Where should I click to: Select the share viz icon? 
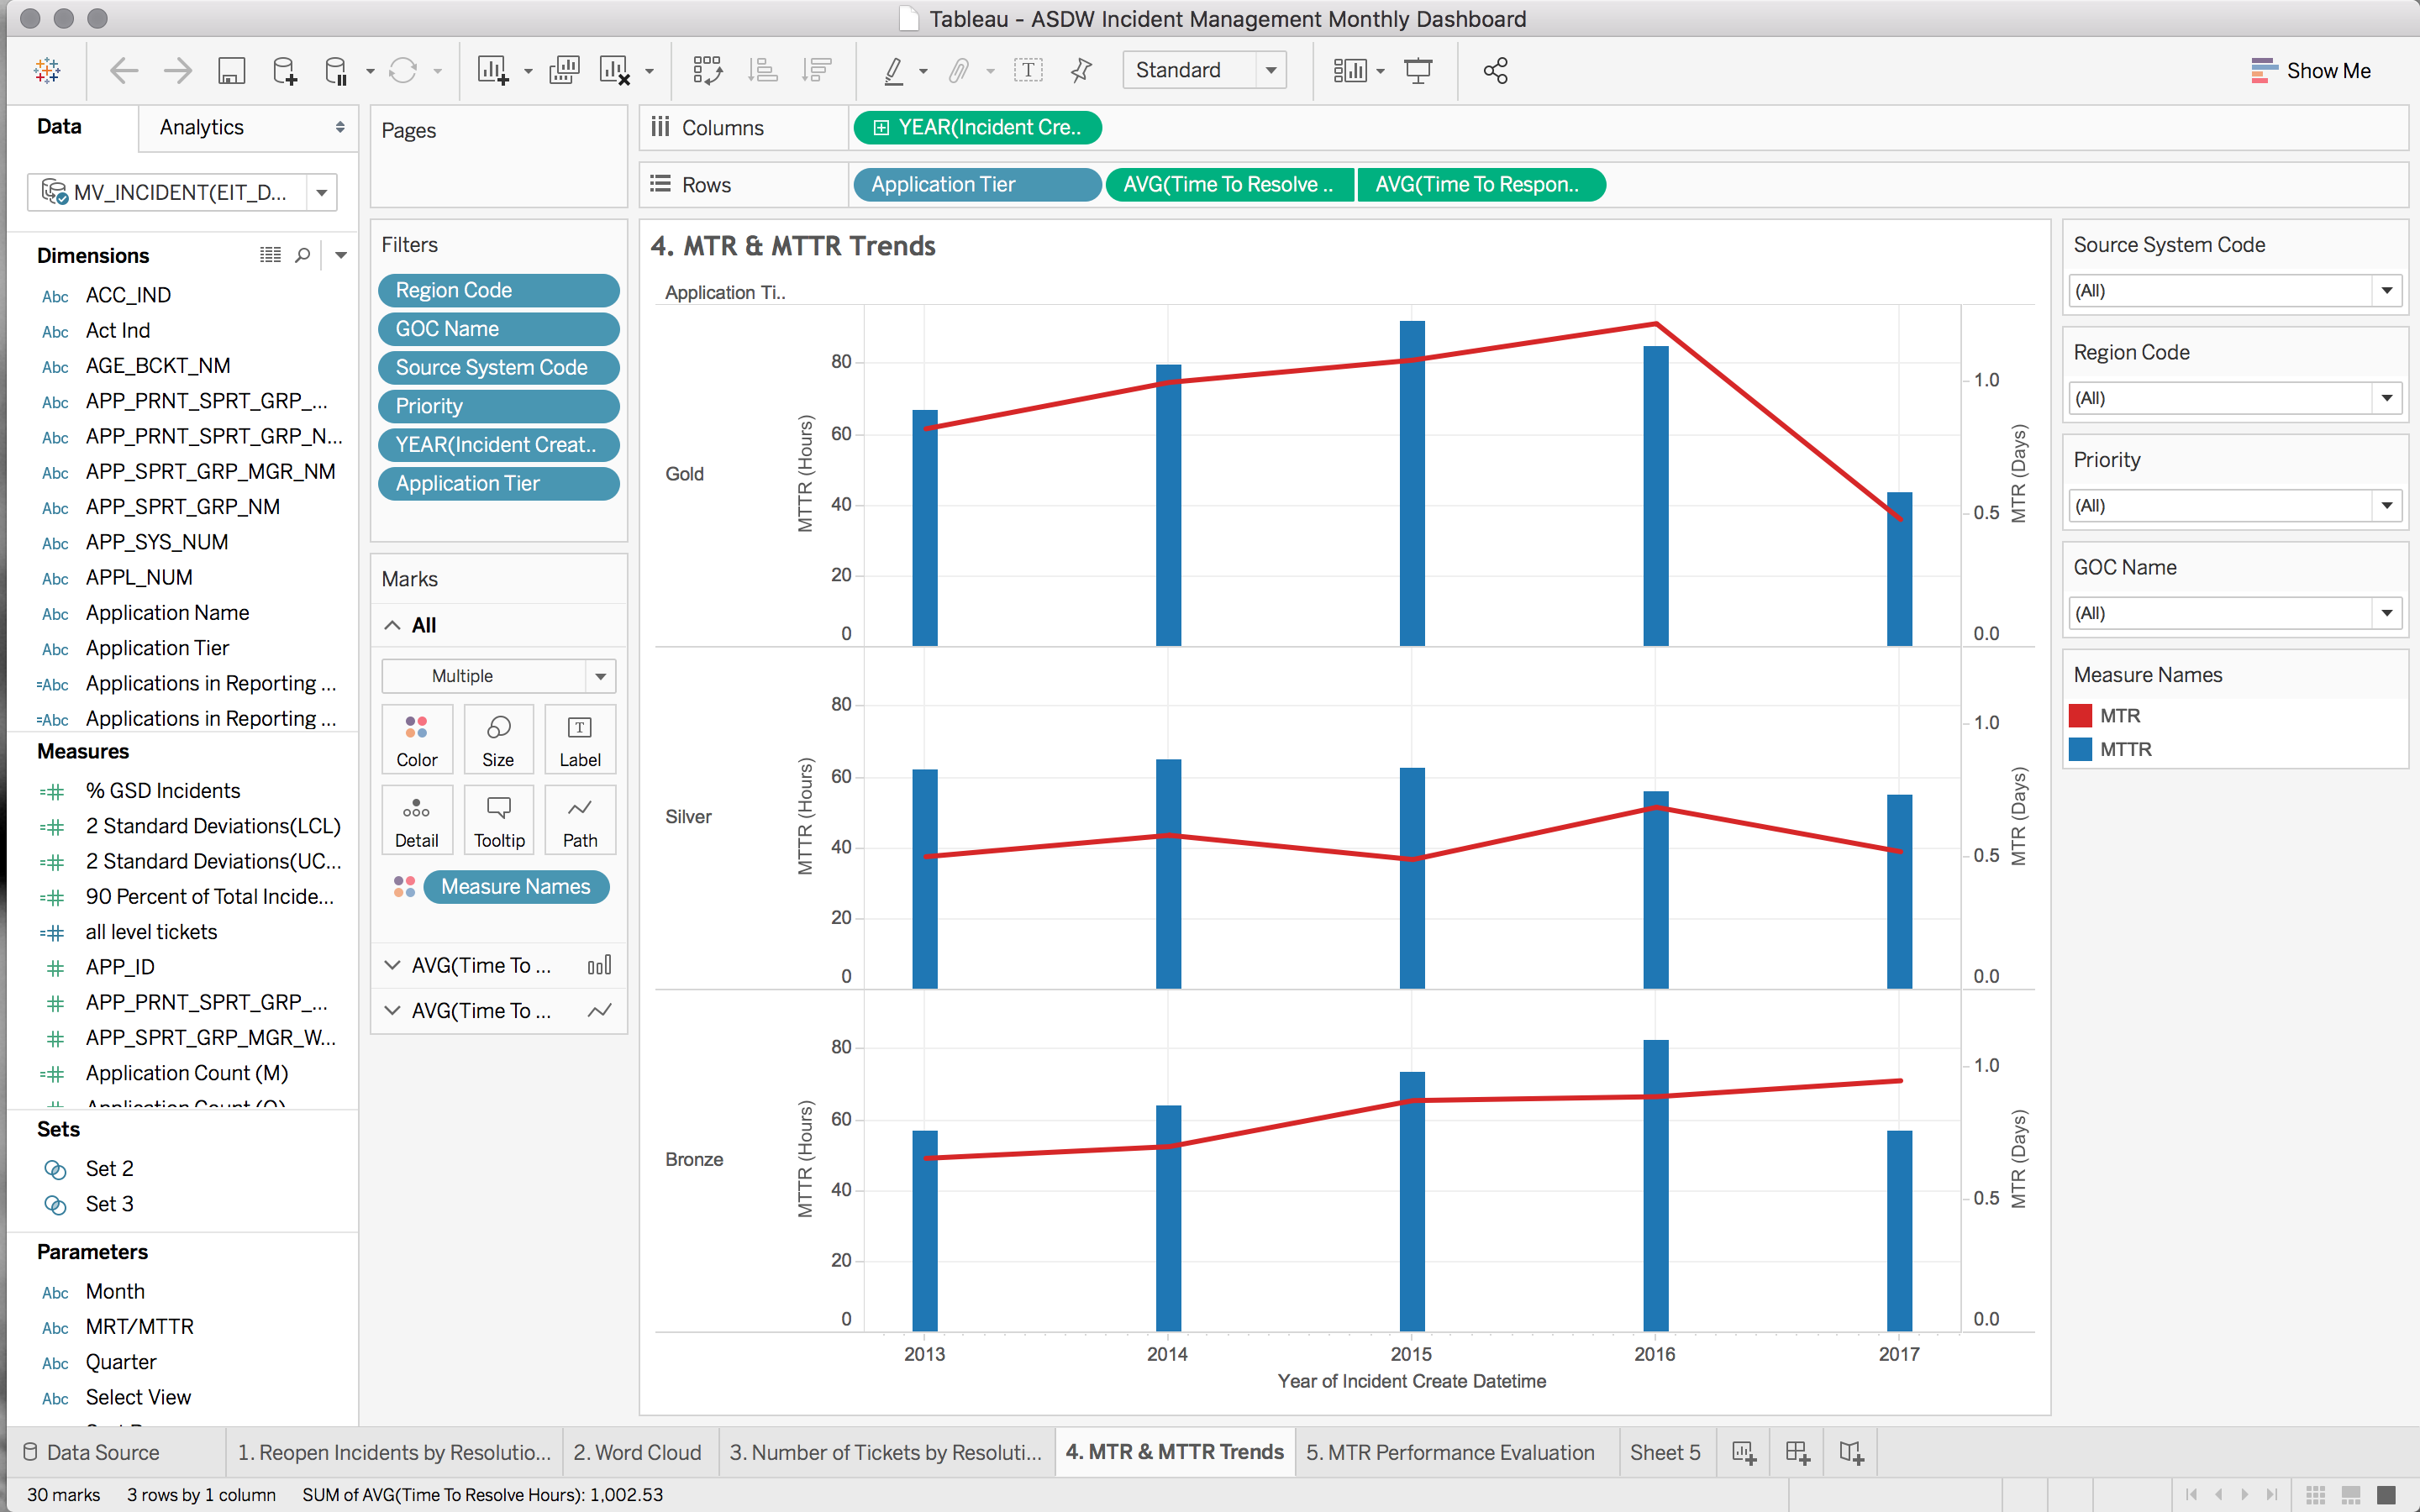click(x=1495, y=70)
